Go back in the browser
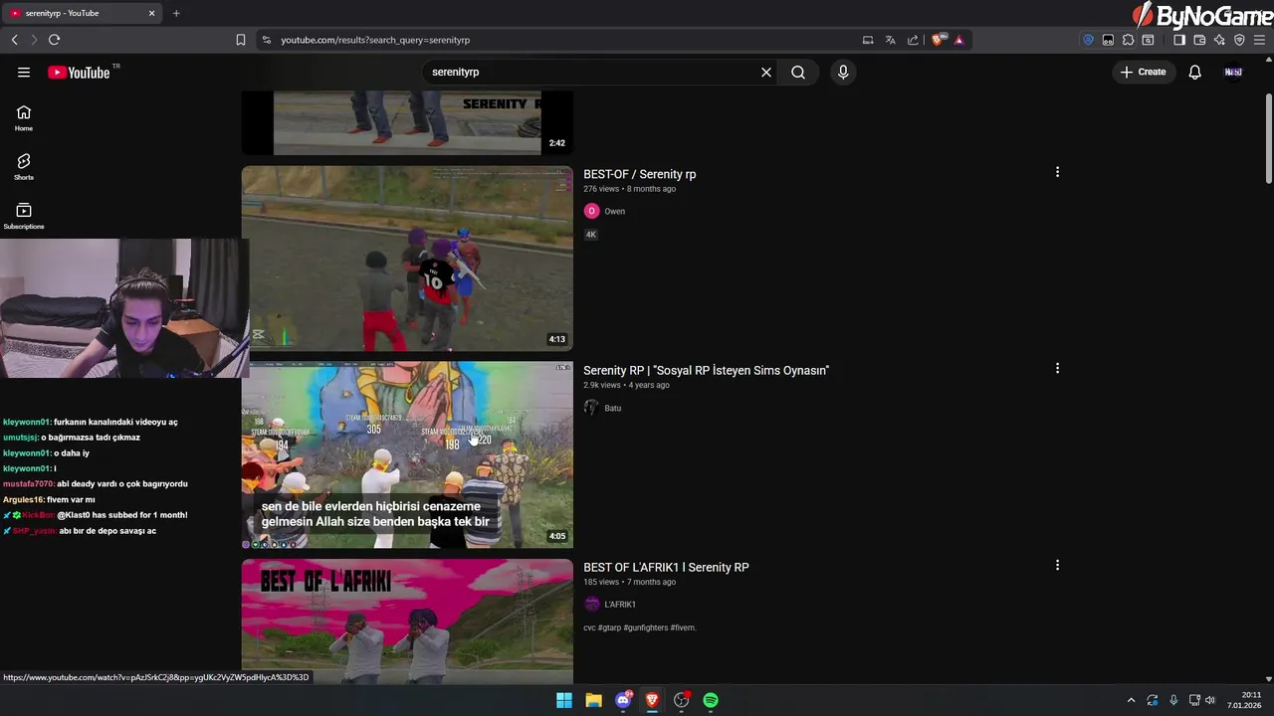Viewport: 1274px width, 716px height. click(x=14, y=40)
